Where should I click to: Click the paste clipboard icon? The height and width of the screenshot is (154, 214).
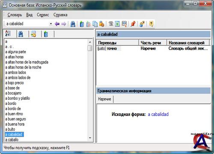click(102, 24)
